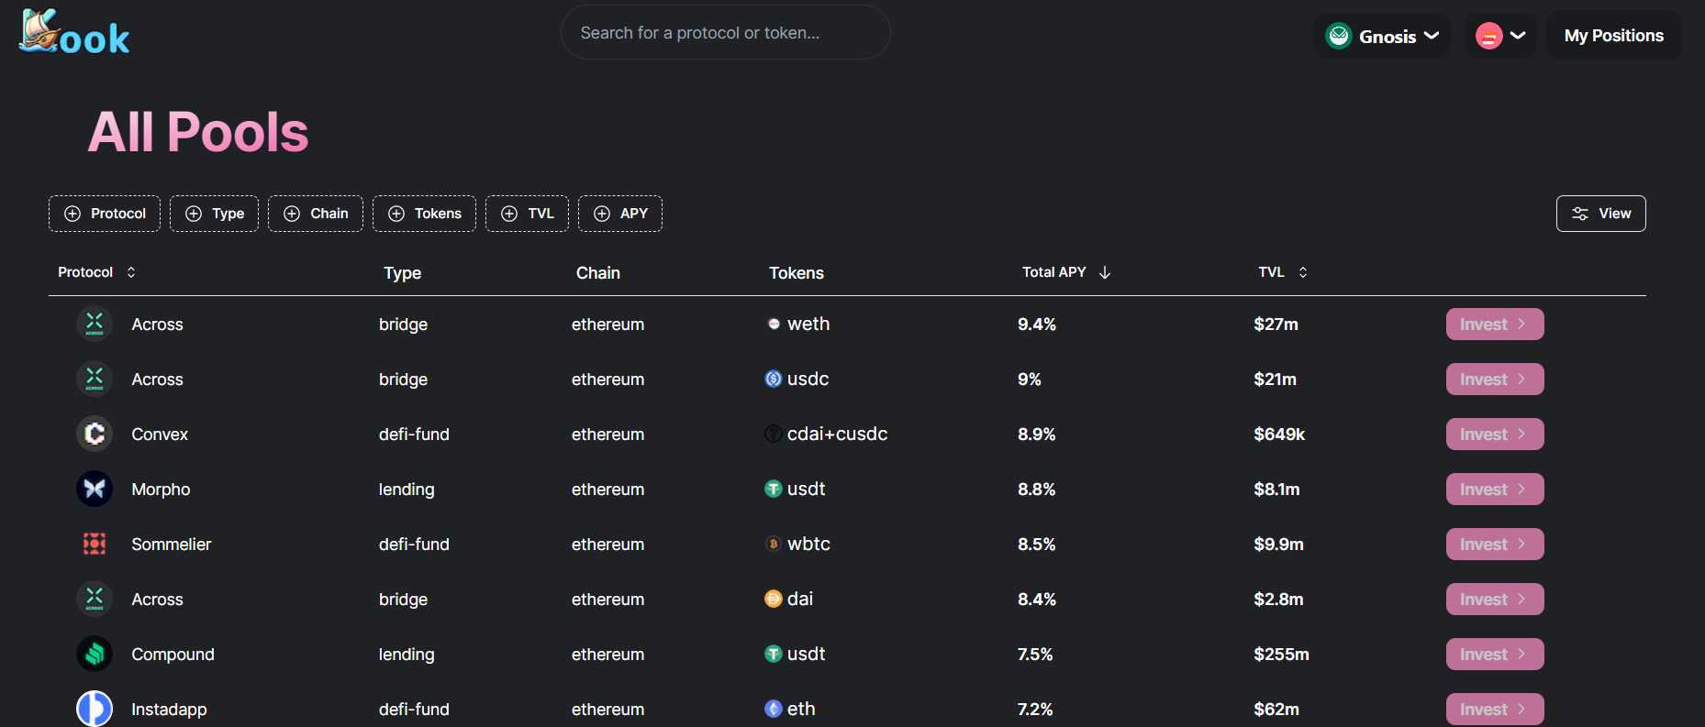This screenshot has height=727, width=1705.
Task: Click the $27m TVL value
Action: click(1276, 325)
